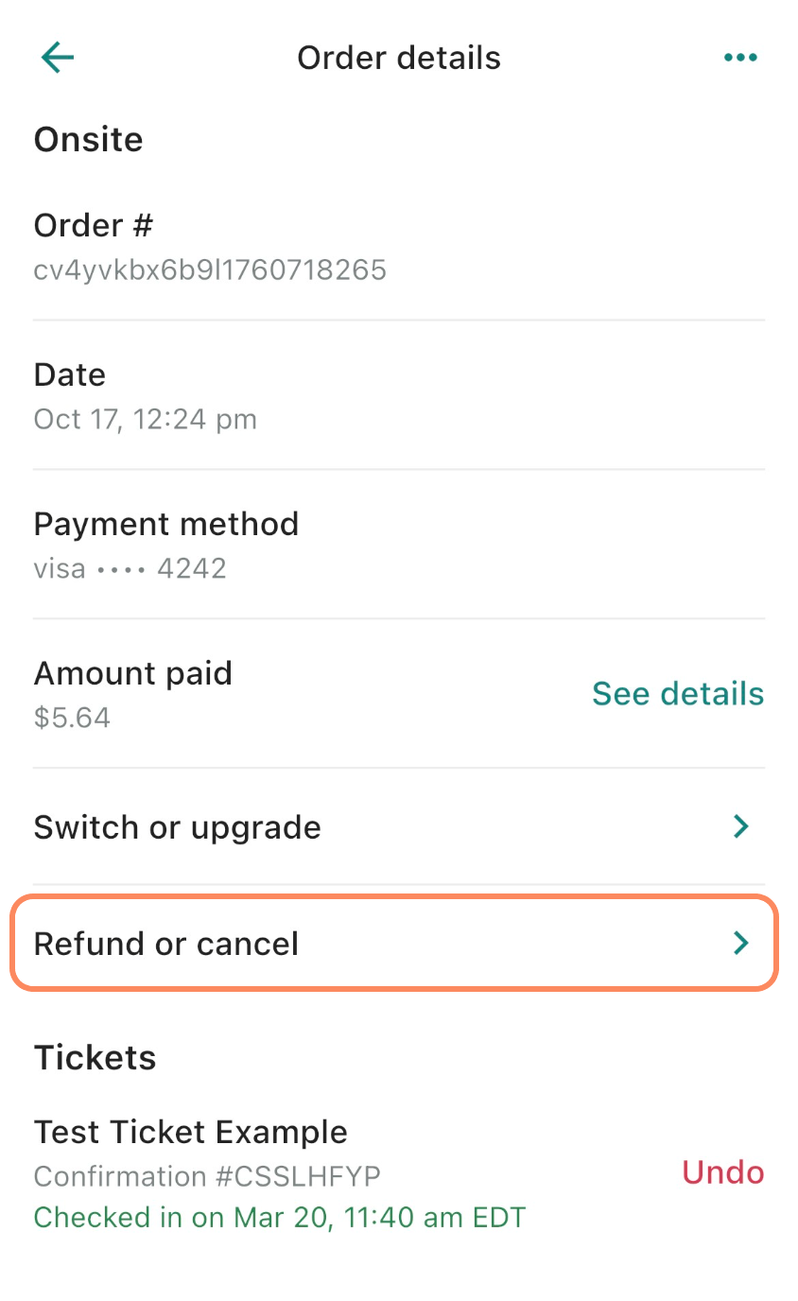
Task: Click confirmation number #CSSLHFYP
Action: click(207, 1176)
